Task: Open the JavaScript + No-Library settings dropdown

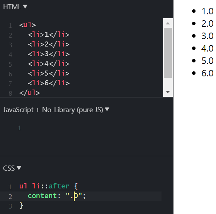Action: pos(107,109)
